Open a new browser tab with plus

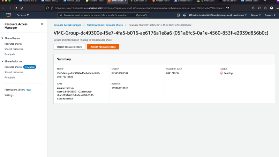265,1
